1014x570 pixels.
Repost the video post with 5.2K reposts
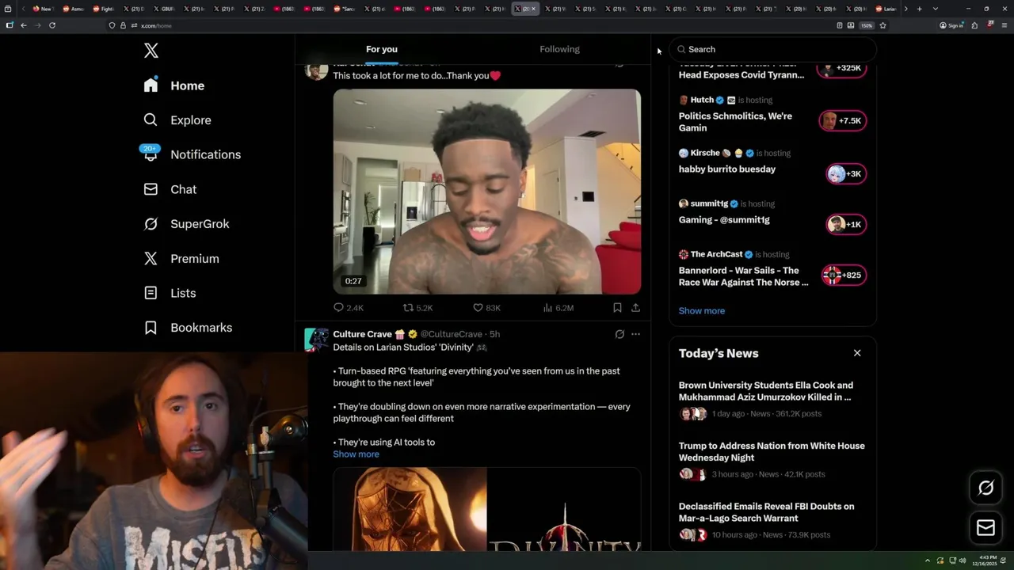418,307
